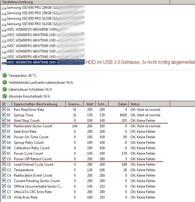Click Spinup Time data value 8016
Screen dimensions: 195x202
(x=123, y=115)
